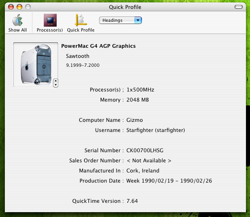Click the down arrow of the image stepper
250x217 pixels.
tap(56, 85)
